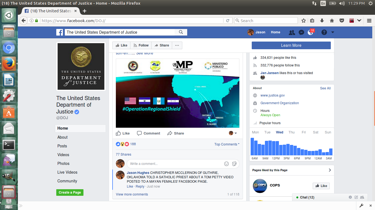Viewport: 375px width, 210px height.
Task: Open the Quick Help question mark icon
Action: point(324,32)
